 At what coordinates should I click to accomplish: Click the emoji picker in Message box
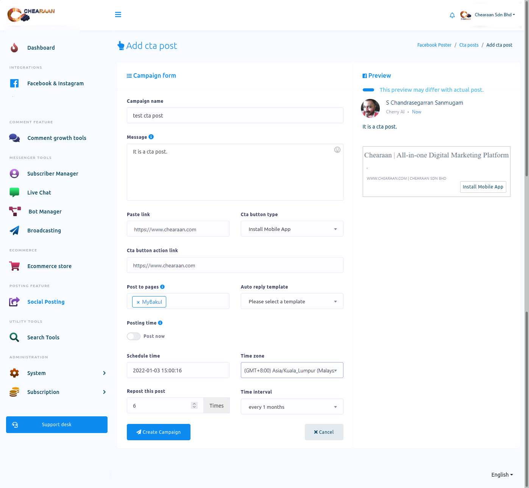coord(337,150)
